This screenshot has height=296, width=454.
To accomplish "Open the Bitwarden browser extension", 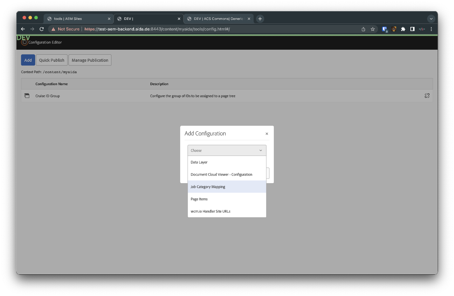I will coord(384,29).
